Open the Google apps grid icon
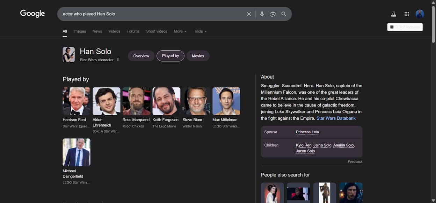Viewport: 436px width, 203px height. (407, 14)
